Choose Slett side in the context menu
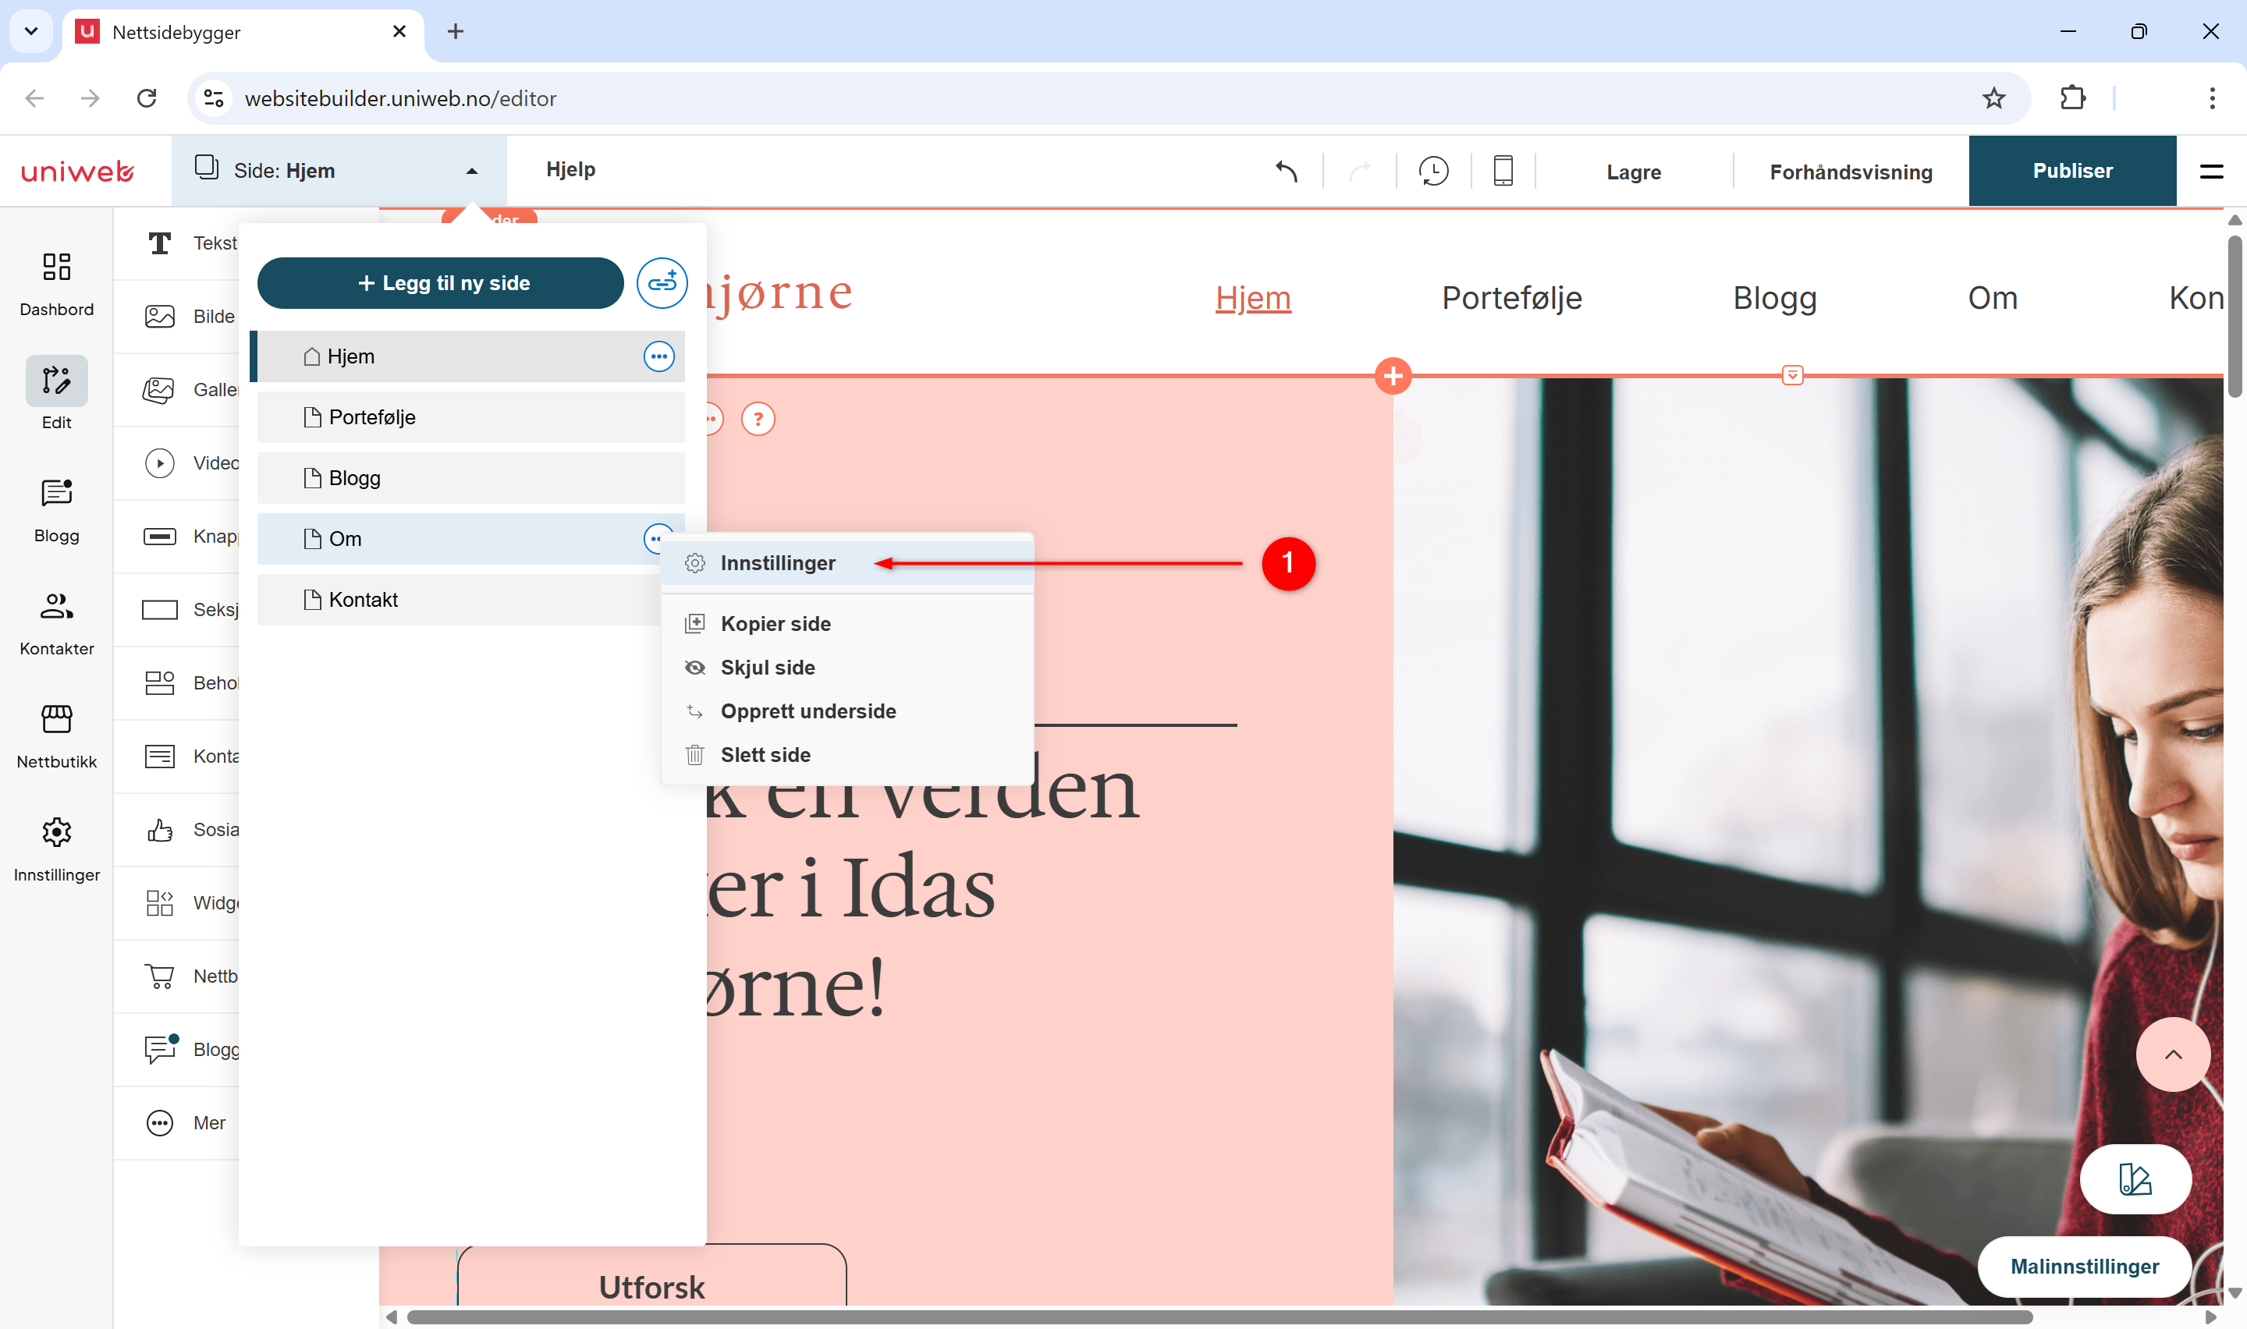2247x1329 pixels. point(847,755)
